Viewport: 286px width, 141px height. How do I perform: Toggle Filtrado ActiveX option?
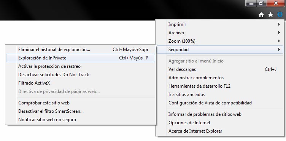(81, 83)
